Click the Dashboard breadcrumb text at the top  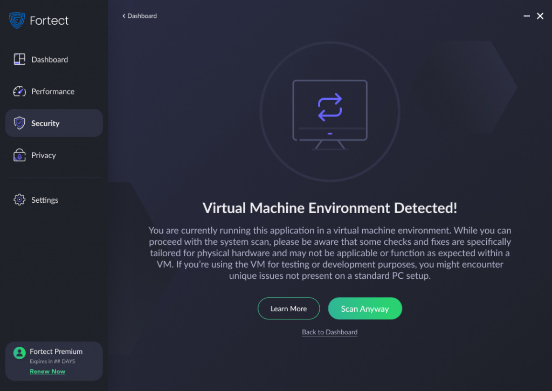click(x=142, y=16)
